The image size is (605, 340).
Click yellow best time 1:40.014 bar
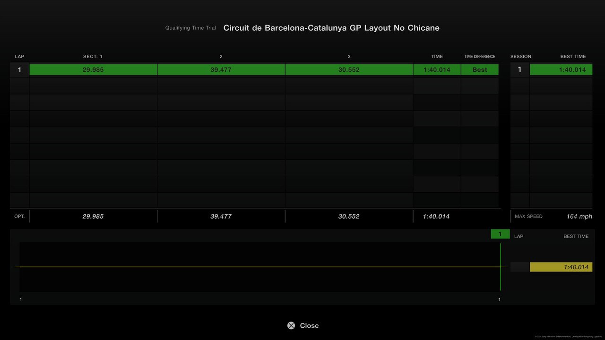click(561, 267)
